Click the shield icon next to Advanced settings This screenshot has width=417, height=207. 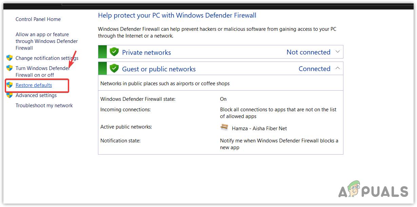click(9, 95)
